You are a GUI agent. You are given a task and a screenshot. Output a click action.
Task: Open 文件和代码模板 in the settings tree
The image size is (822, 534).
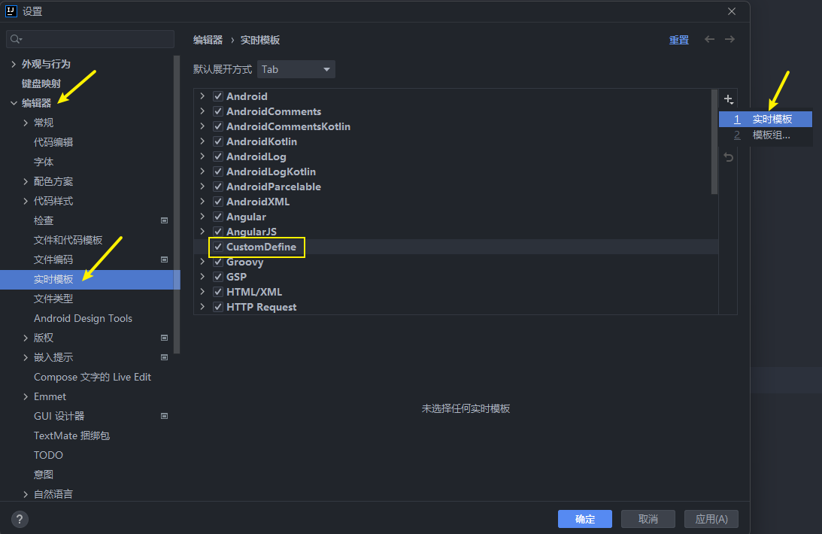pyautogui.click(x=68, y=240)
